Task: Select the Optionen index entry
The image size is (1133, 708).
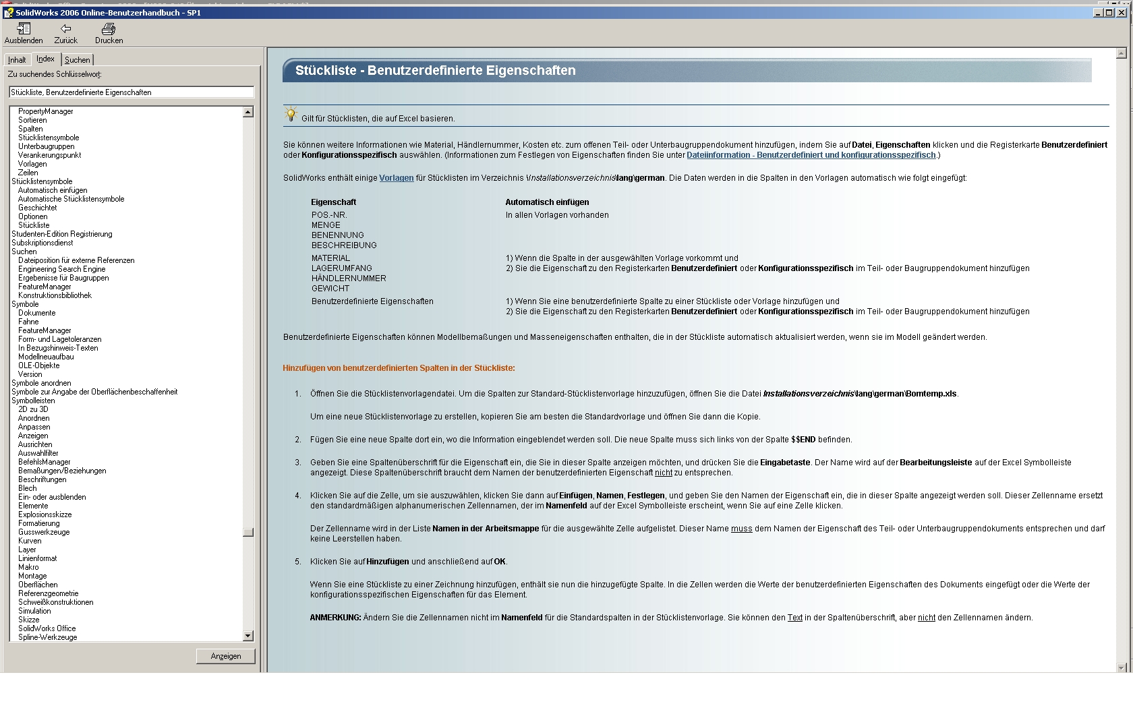Action: click(32, 216)
